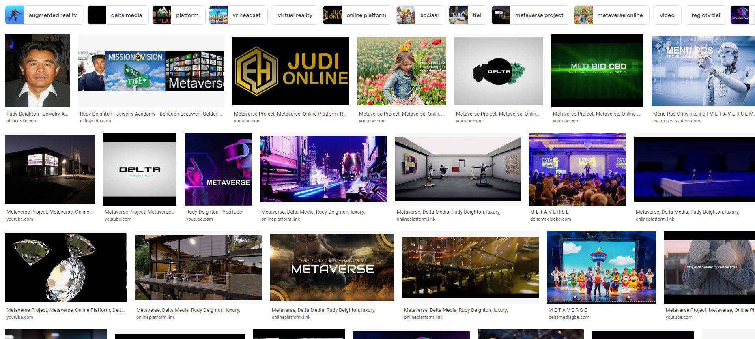Click caption under the diamonds image
Screen dimensions: 755x339
[65, 310]
